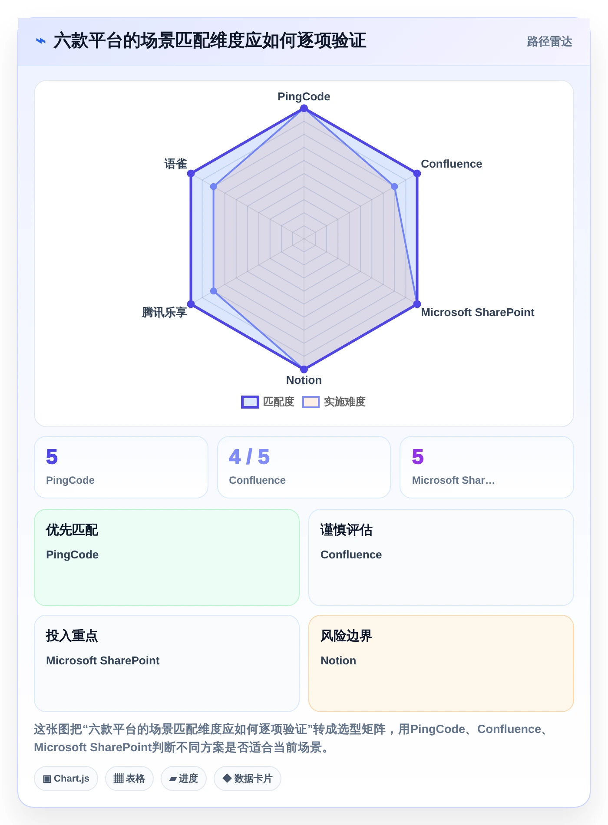This screenshot has width=608, height=825.
Task: Select the 风险边界 Notion card
Action: point(441,663)
